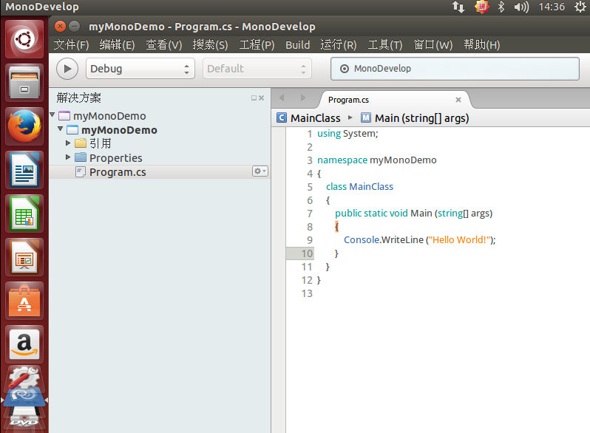Navigate back with the left arrow
Viewport: 590px width, 433px height.
[x=282, y=98]
